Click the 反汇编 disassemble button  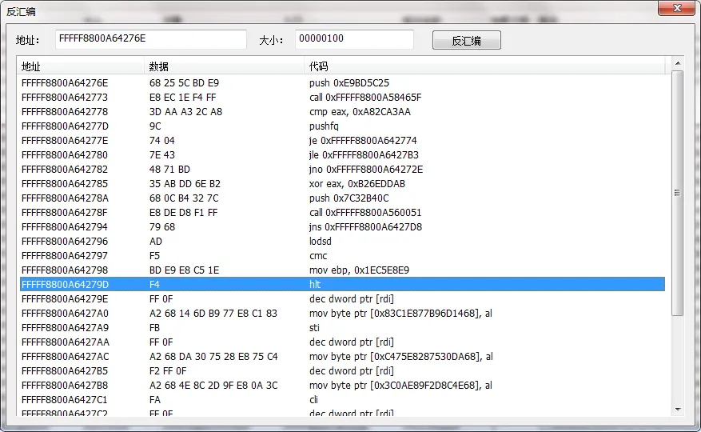(466, 40)
